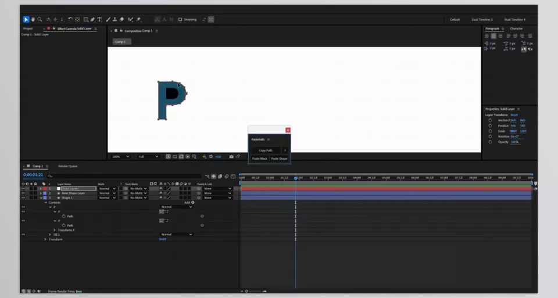Switch to the Project panel tab

tap(28, 28)
